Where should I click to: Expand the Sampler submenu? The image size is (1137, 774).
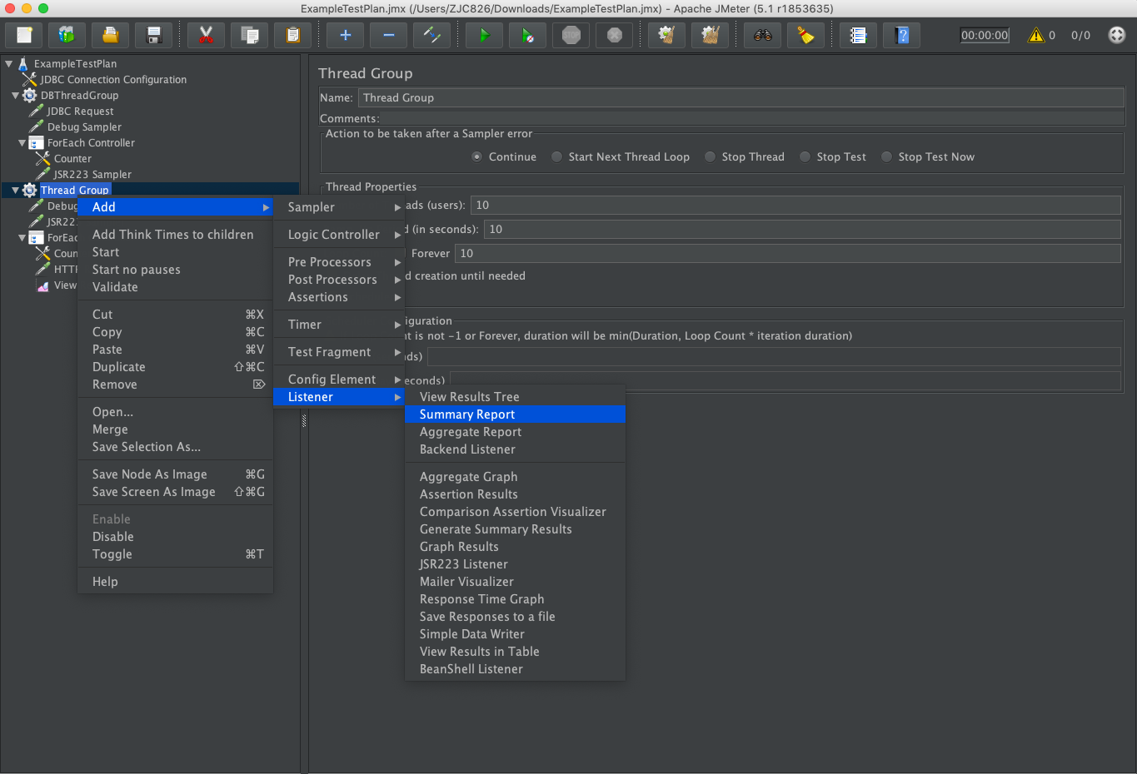click(339, 207)
